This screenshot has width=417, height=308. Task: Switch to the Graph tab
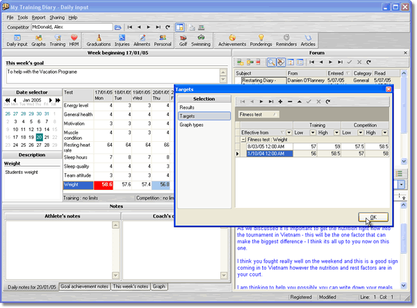tap(159, 286)
